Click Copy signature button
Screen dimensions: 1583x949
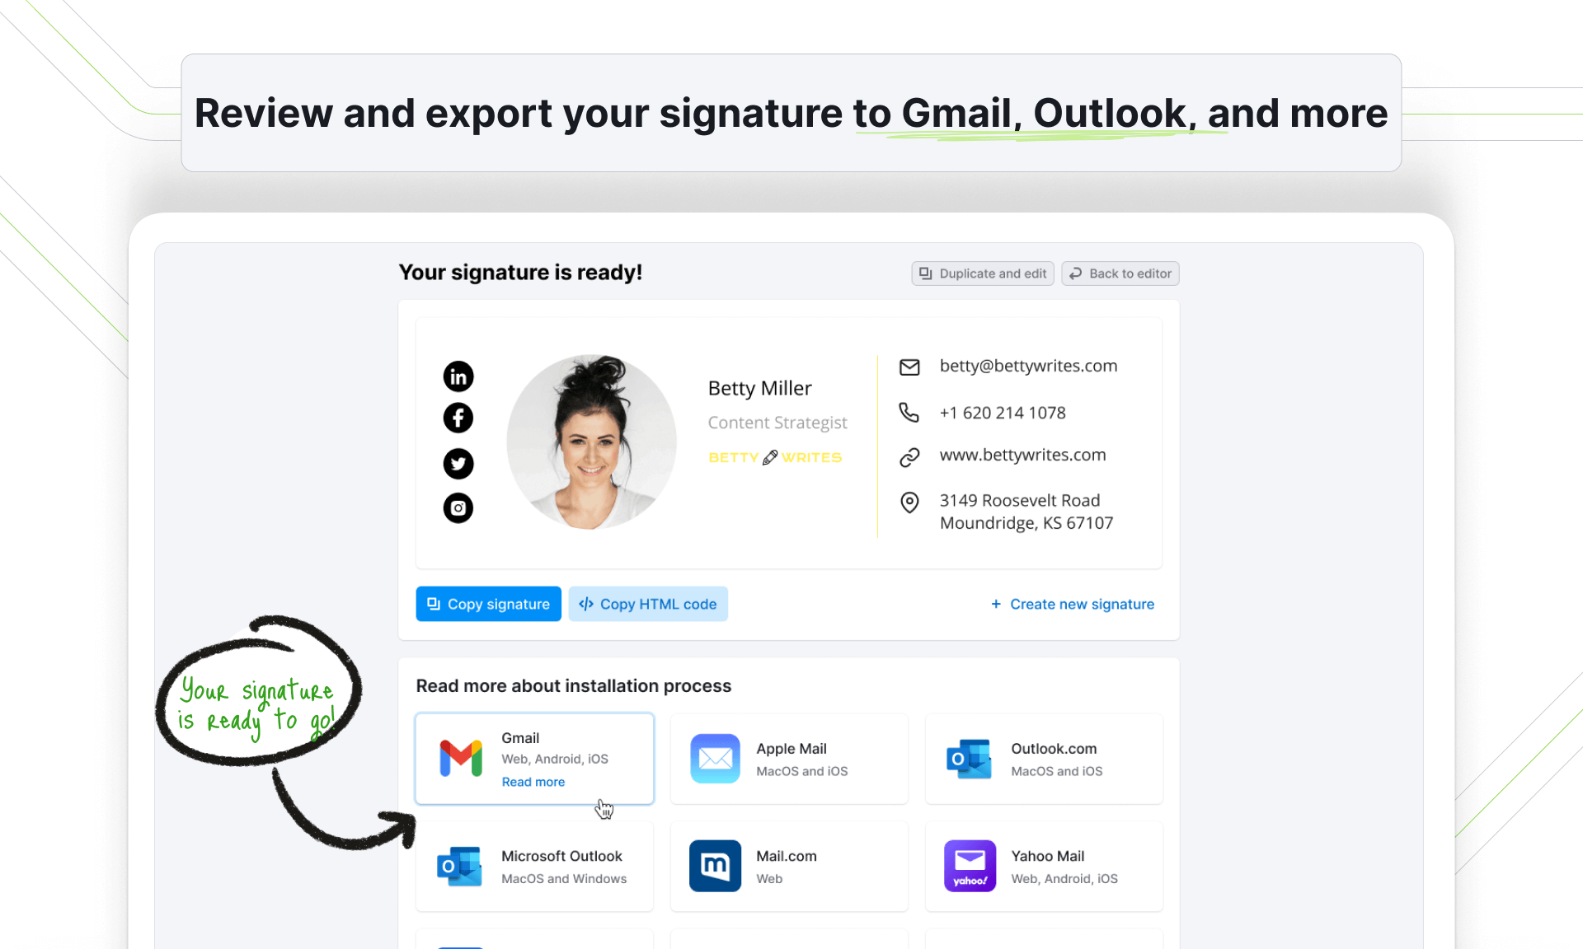click(488, 603)
